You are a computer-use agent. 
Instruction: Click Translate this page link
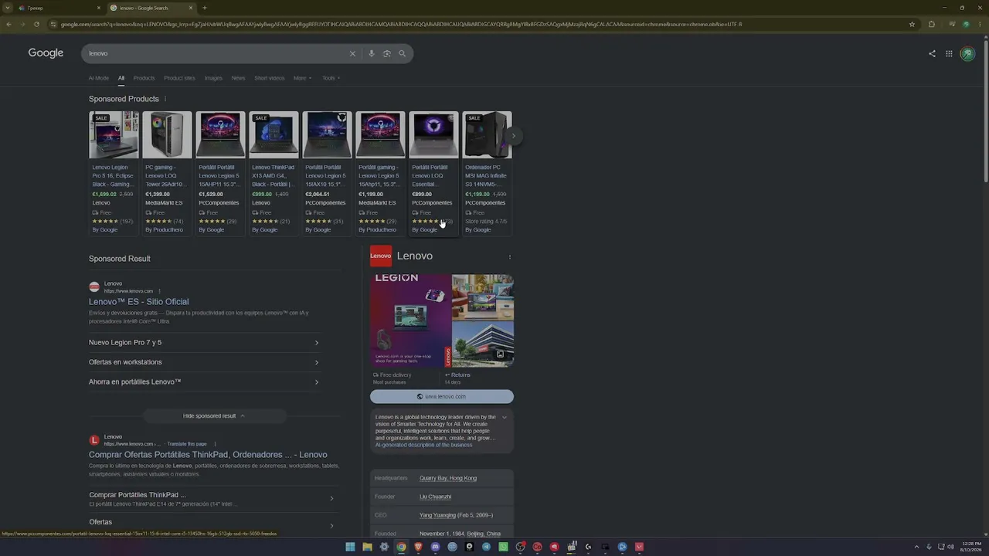click(x=187, y=444)
